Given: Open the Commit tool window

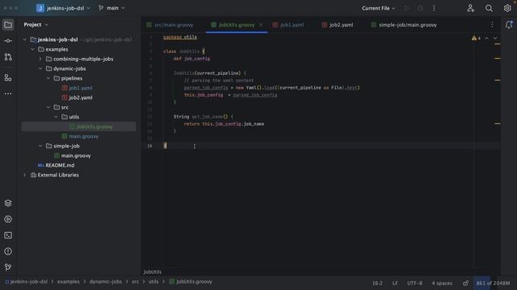Looking at the screenshot, I should 8,41.
